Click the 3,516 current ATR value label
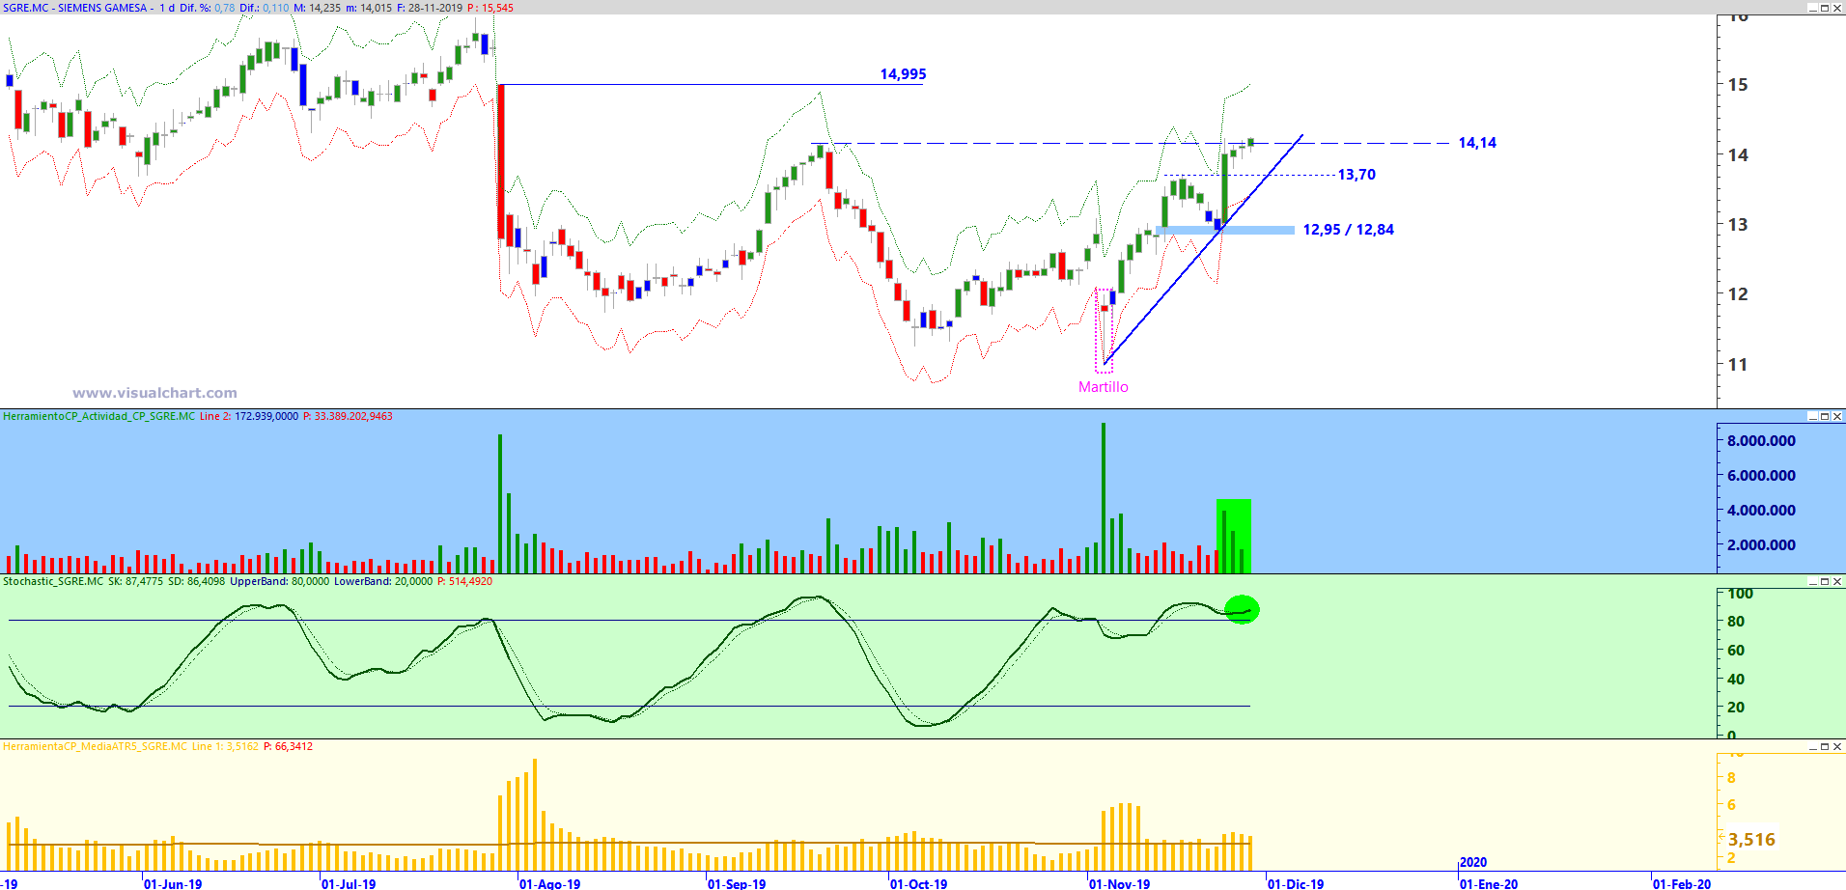1846x890 pixels. click(1751, 840)
